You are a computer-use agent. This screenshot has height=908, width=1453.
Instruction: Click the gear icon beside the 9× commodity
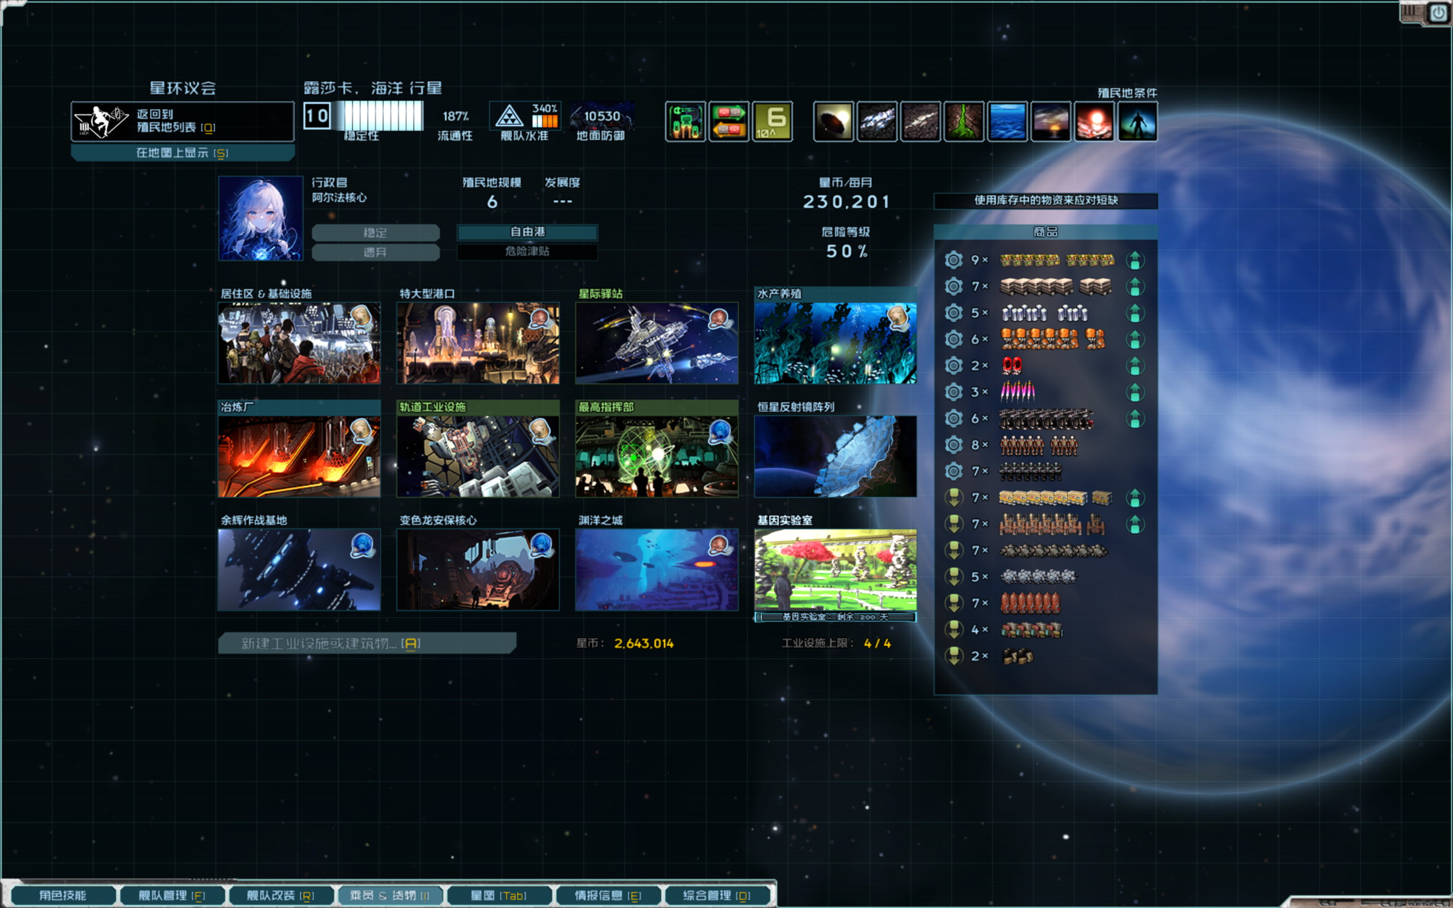click(x=954, y=260)
